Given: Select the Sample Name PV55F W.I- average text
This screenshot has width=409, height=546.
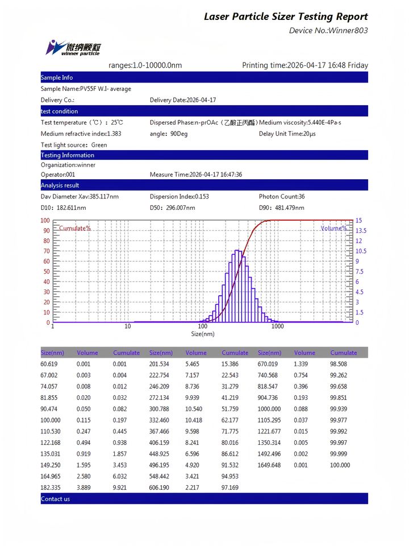Looking at the screenshot, I should [86, 89].
